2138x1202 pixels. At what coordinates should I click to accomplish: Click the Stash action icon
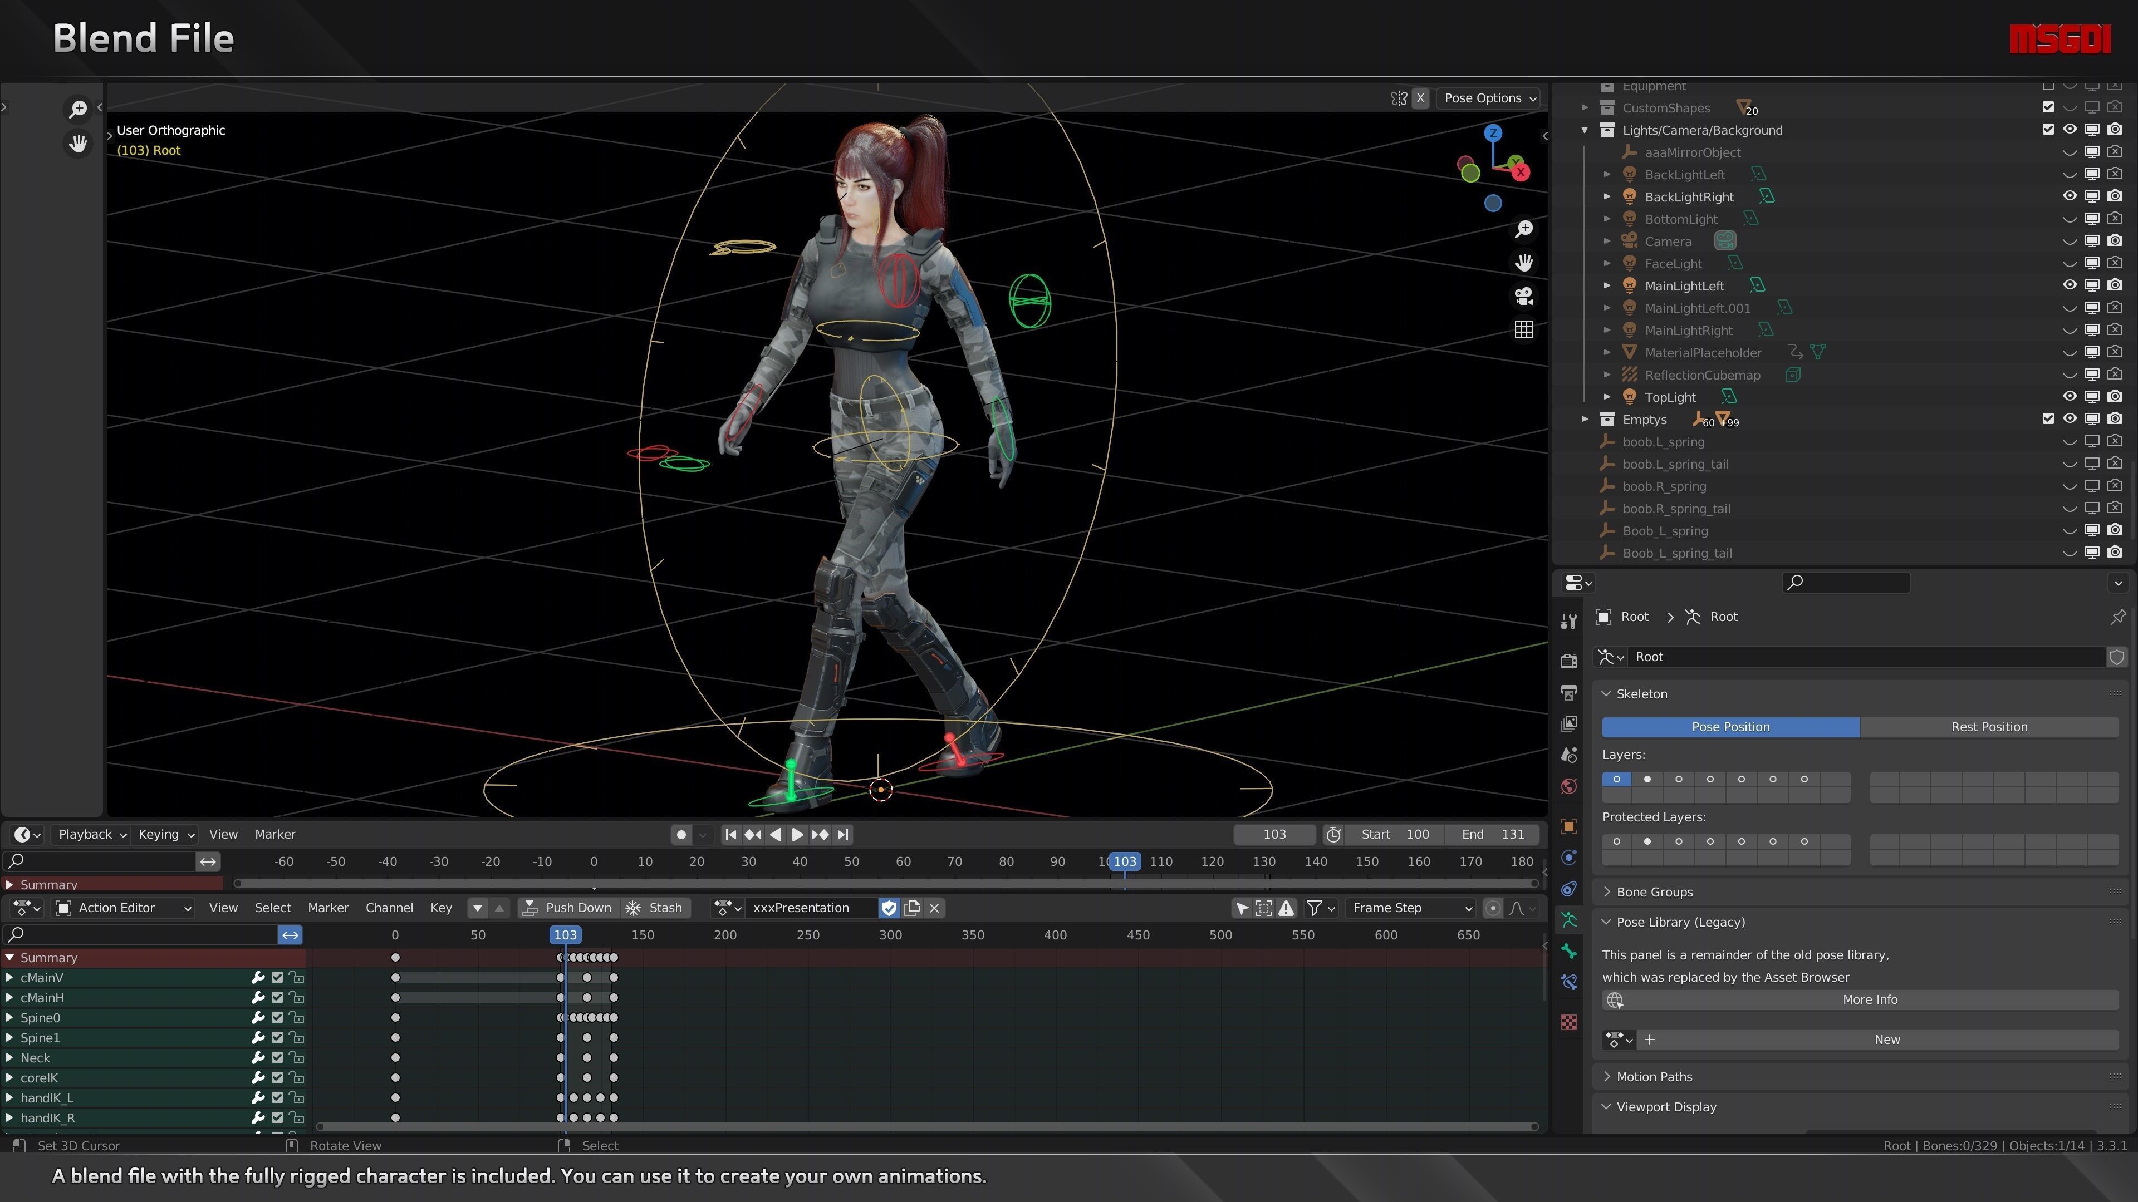pyautogui.click(x=633, y=908)
